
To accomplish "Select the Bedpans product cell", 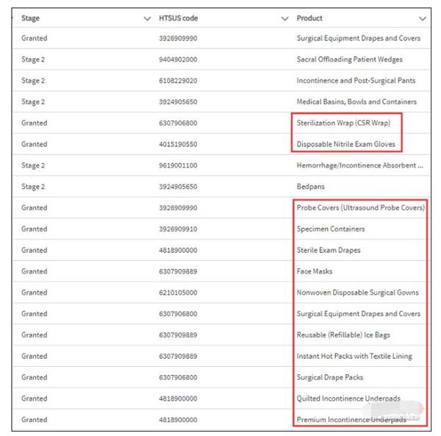I will (x=310, y=187).
